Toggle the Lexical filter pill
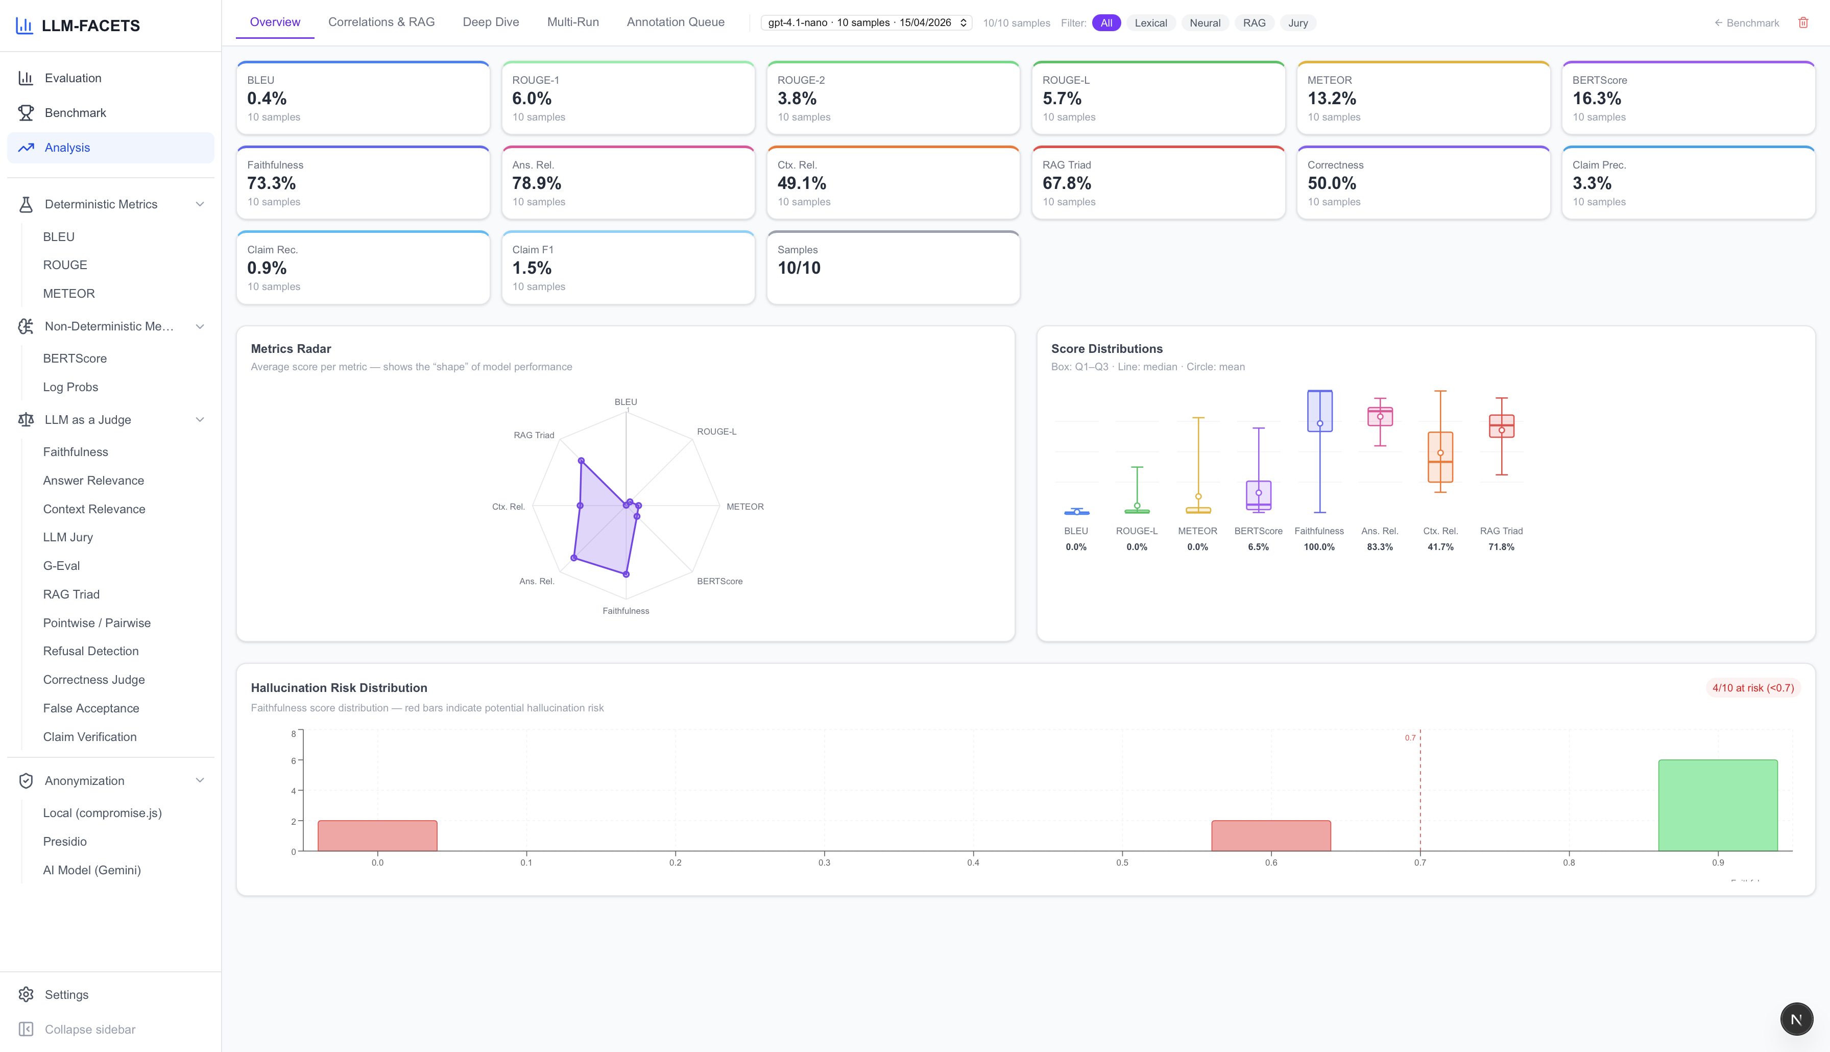This screenshot has width=1830, height=1052. pyautogui.click(x=1150, y=22)
